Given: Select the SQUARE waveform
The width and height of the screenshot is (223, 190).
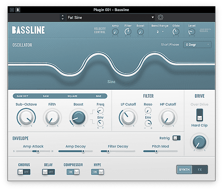Looking at the screenshot, I should 72,96.
